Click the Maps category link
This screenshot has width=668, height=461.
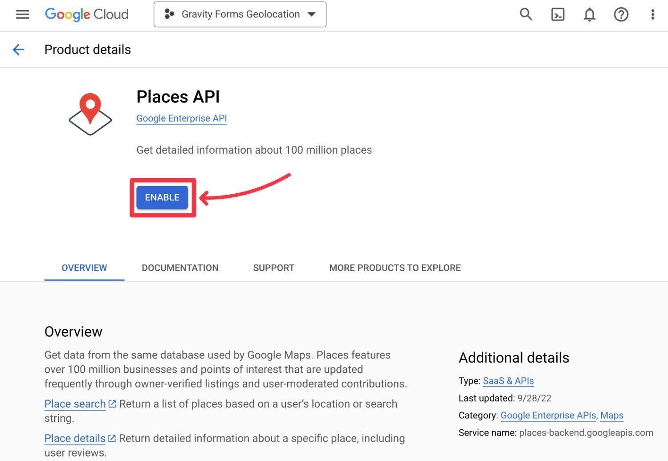point(611,415)
